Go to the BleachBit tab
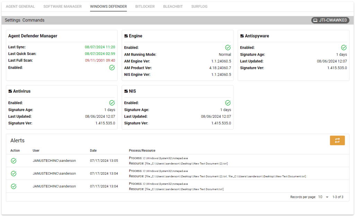 (x=173, y=7)
